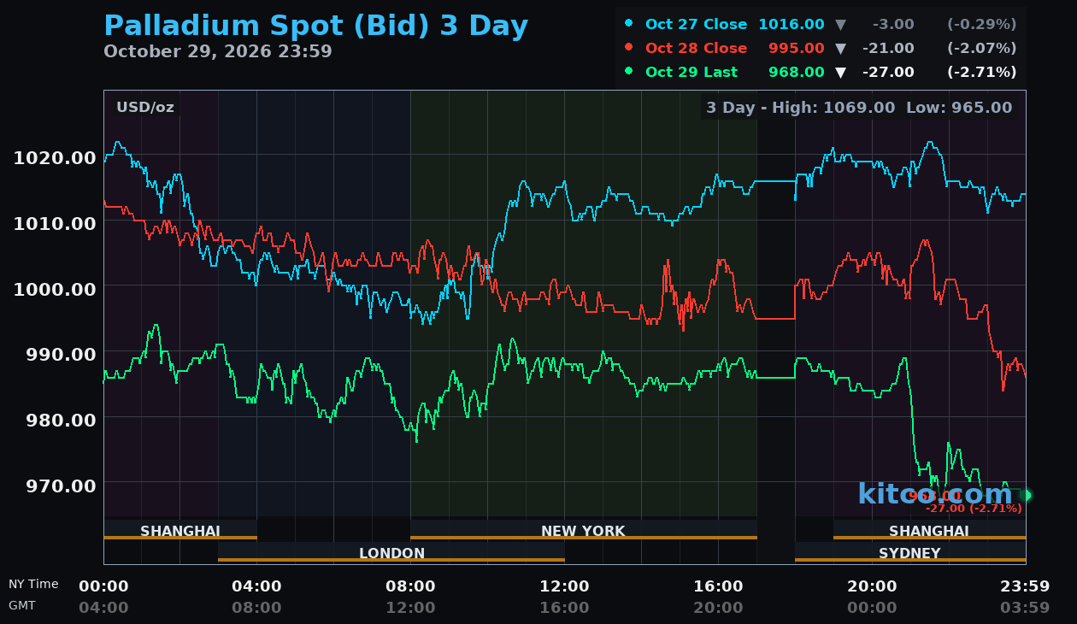This screenshot has width=1077, height=624.
Task: Click the (-2.07%) percent change
Action: [981, 48]
